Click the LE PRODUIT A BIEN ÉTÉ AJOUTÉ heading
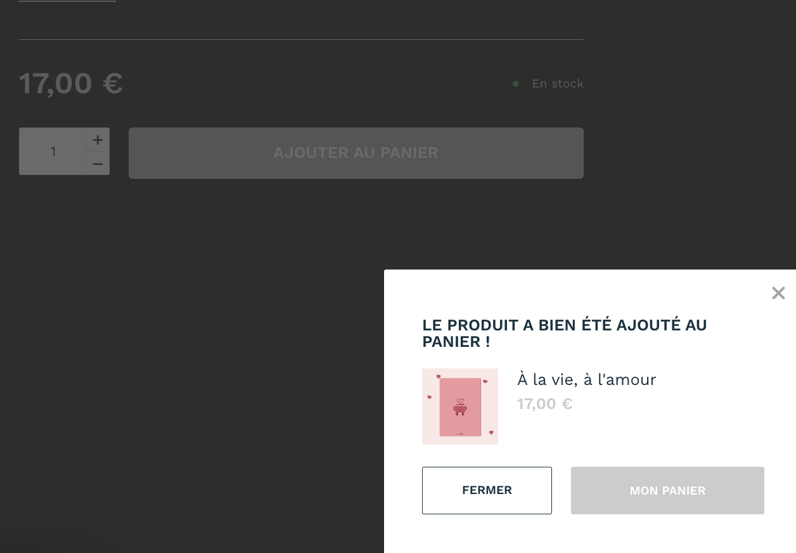 point(565,333)
